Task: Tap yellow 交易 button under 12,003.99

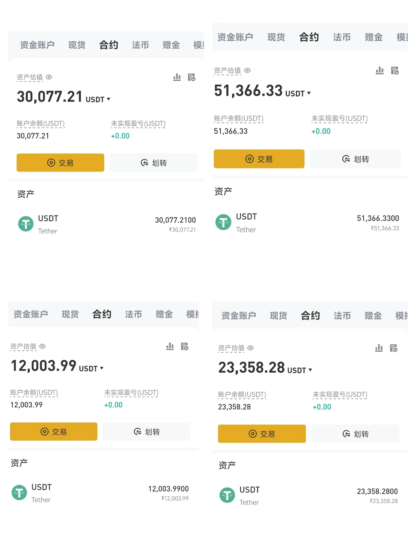Action: 54,432
